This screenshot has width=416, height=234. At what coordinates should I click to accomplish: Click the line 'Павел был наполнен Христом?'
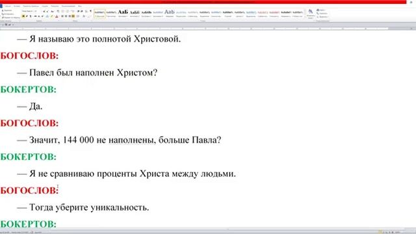[x=87, y=73]
